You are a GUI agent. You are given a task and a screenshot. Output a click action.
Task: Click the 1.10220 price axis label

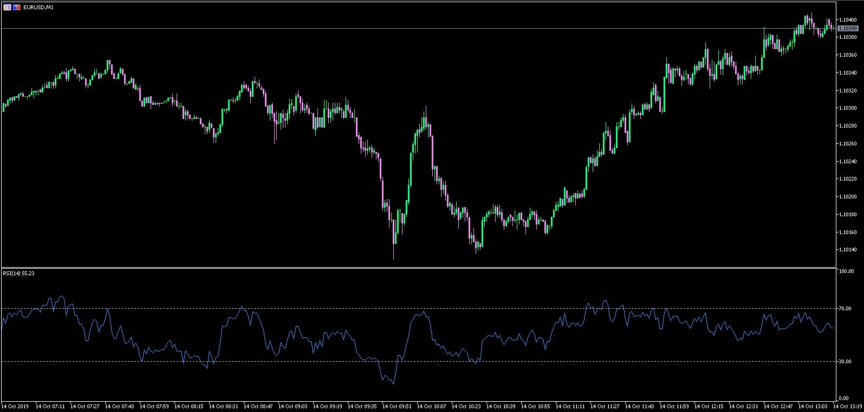pos(848,179)
